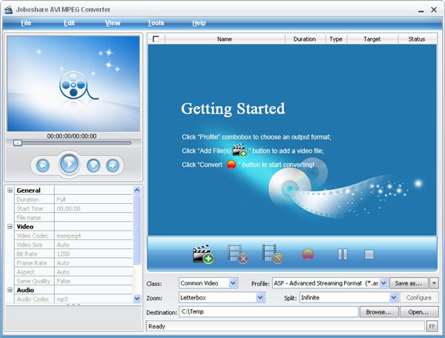Minimize the Joboshare window
This screenshot has height=338, width=445.
tap(421, 10)
